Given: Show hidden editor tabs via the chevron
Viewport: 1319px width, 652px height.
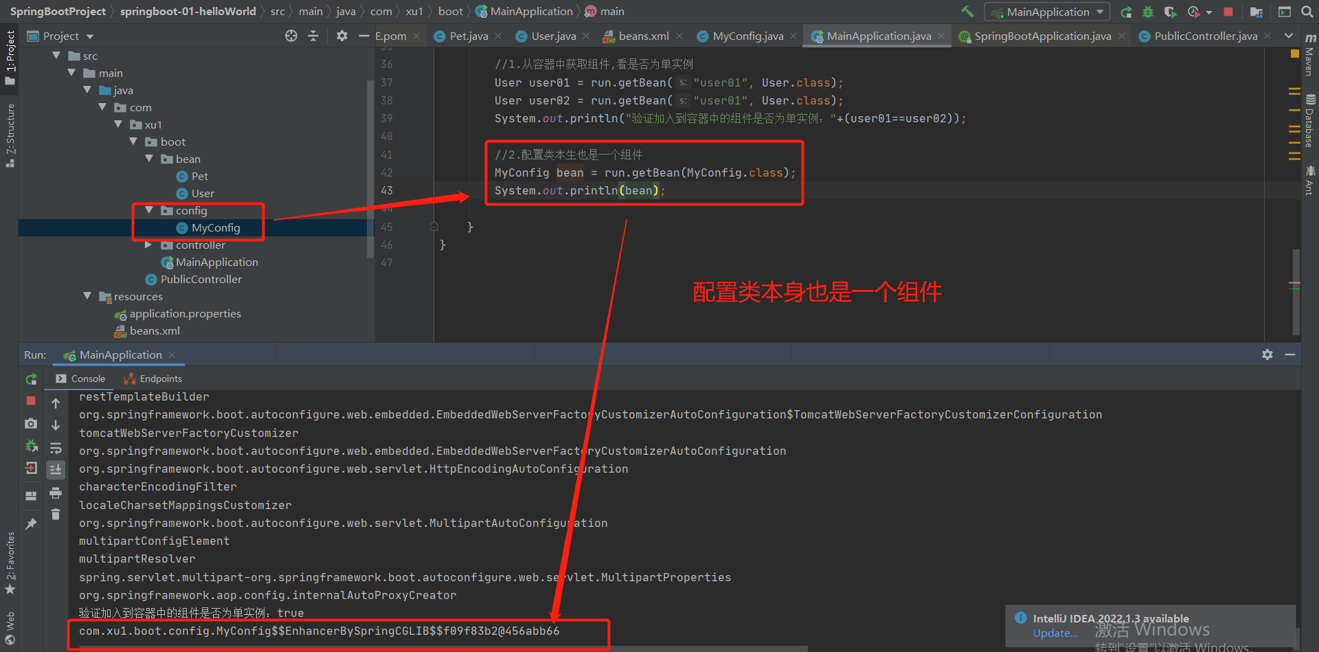Looking at the screenshot, I should [1289, 36].
